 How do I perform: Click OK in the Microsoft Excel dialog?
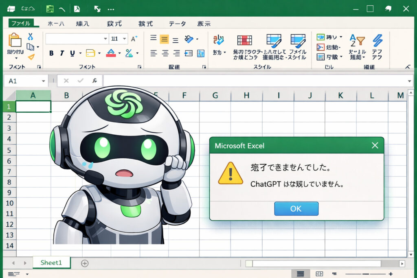[x=296, y=208]
